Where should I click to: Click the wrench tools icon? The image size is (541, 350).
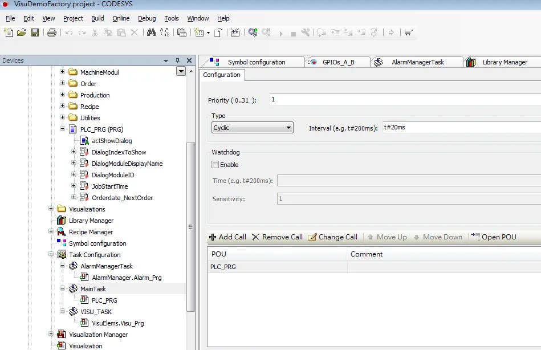pyautogui.click(x=306, y=33)
